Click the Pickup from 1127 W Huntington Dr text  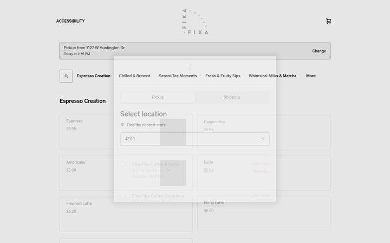(x=94, y=48)
